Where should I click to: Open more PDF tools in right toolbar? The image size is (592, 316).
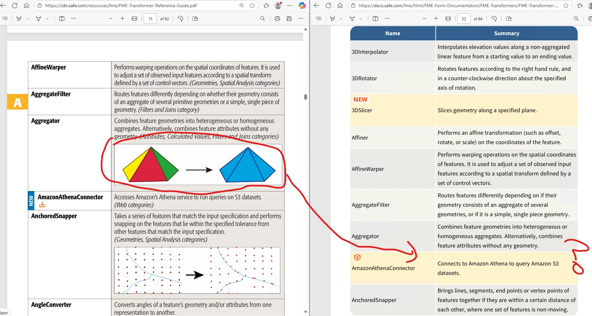pyautogui.click(x=387, y=19)
